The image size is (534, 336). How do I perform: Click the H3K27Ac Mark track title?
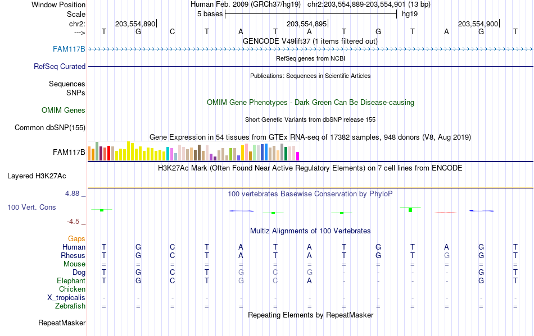[x=310, y=168]
